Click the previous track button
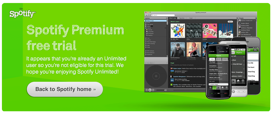 point(146,90)
